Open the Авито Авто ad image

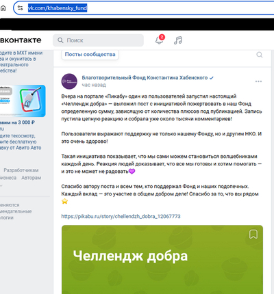23,101
